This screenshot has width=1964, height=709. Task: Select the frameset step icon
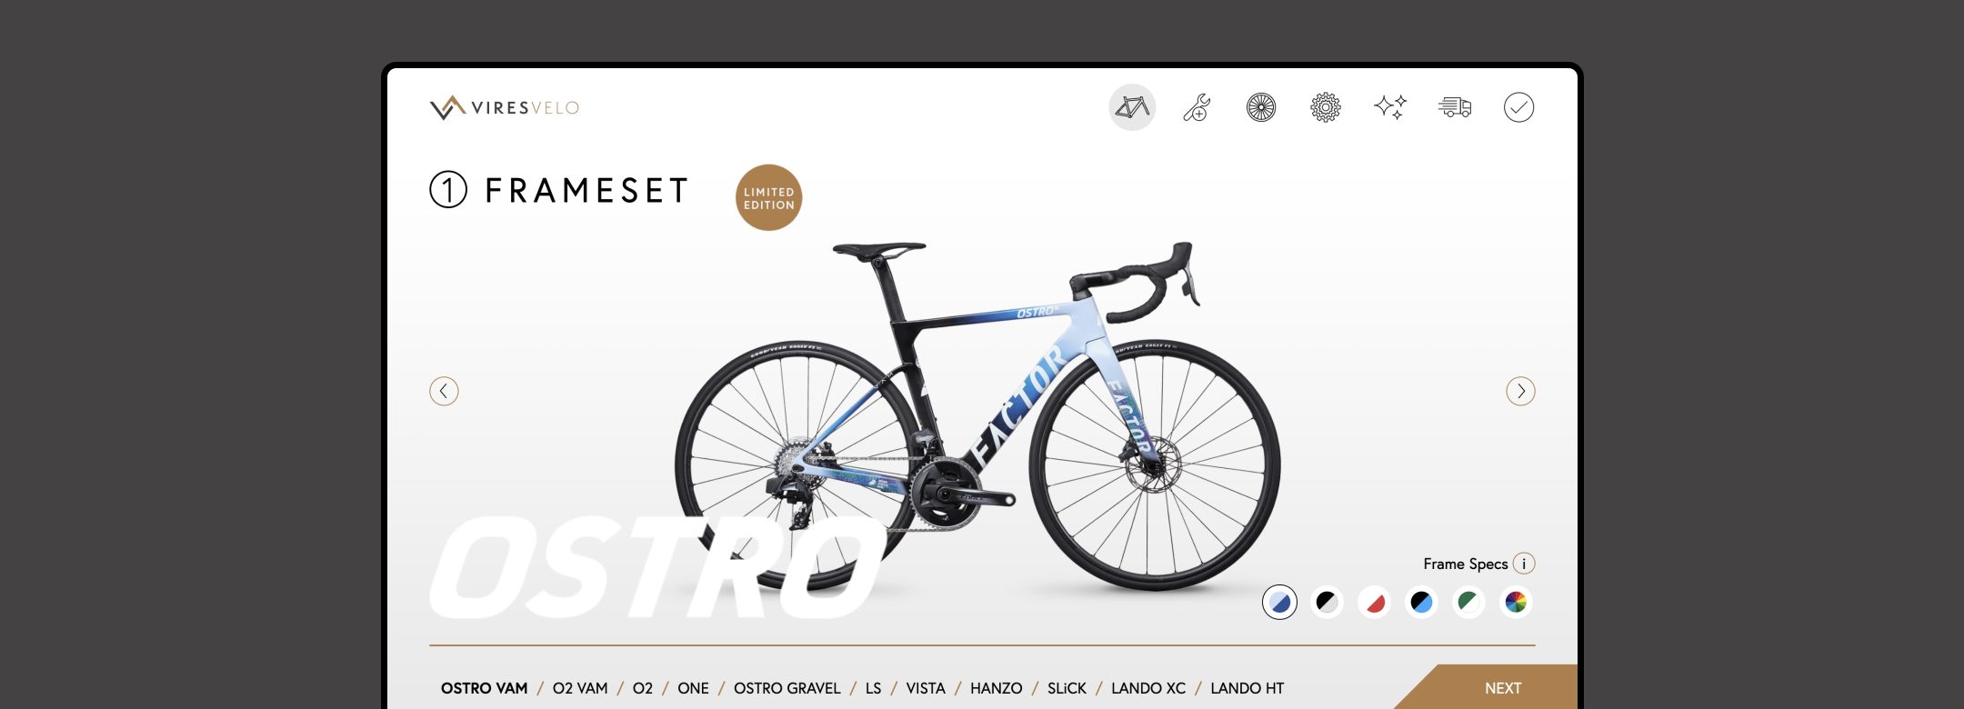click(1132, 107)
